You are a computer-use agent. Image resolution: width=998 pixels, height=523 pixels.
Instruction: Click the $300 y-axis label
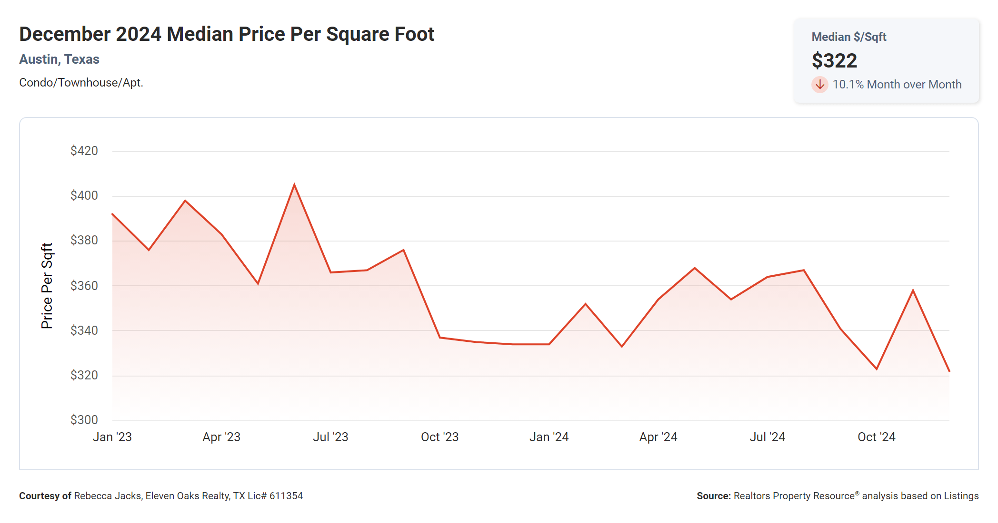(84, 420)
